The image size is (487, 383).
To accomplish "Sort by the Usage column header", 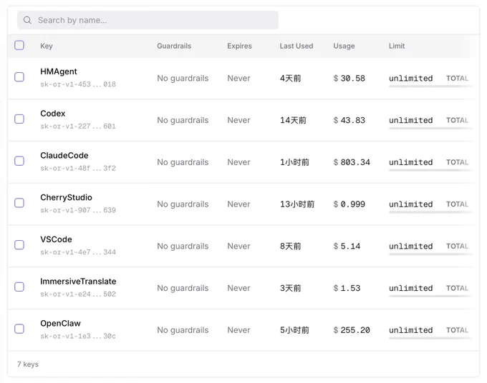I will pyautogui.click(x=344, y=46).
